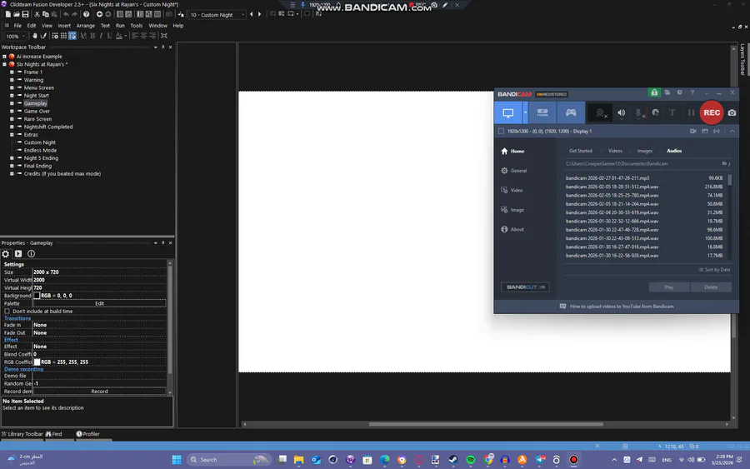Go to next frame arrow
The image size is (750, 469).
[260, 14]
